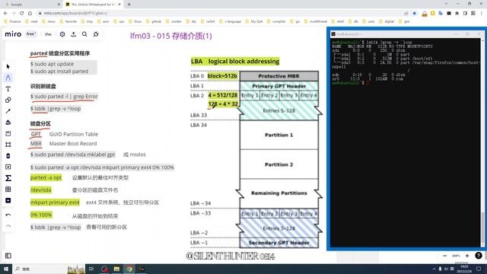487x274 pixels.
Task: Open more tools plus button in toolbar
Action: point(8,201)
